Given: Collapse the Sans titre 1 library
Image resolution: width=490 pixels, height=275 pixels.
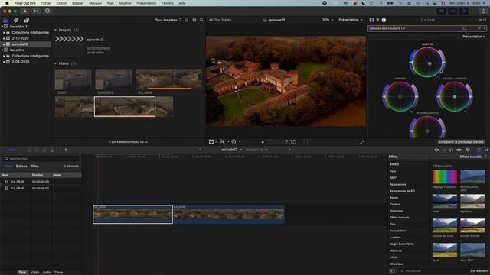Looking at the screenshot, I should click(x=2, y=27).
